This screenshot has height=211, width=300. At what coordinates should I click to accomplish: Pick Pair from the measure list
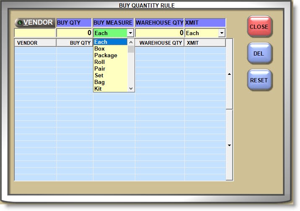pos(110,69)
